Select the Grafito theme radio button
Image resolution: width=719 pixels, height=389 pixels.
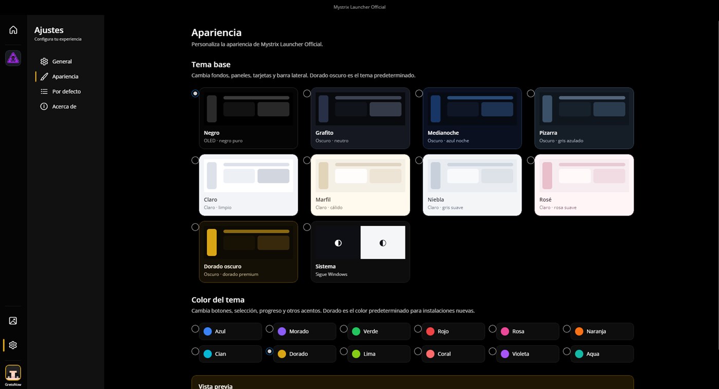[307, 94]
